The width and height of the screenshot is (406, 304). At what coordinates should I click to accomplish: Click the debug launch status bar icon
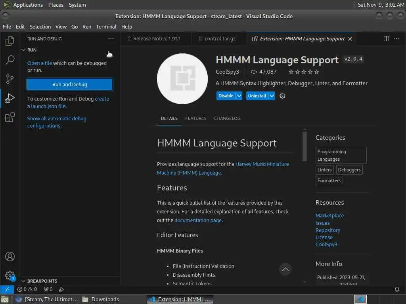(x=61, y=289)
